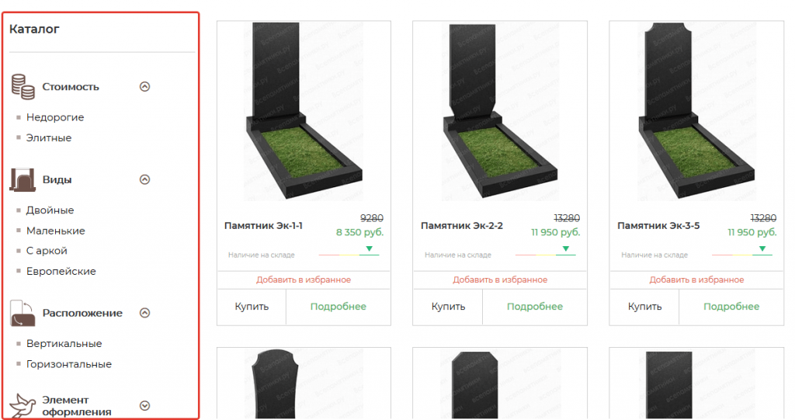Open the Памятник Эк-2-2 product image

tap(500, 111)
